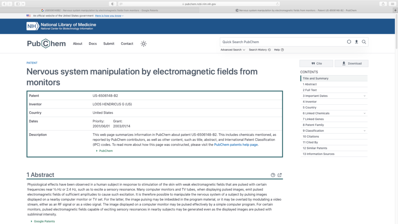The width and height of the screenshot is (398, 224).
Task: Click the draw structure hexagon icon
Action: tap(349, 42)
